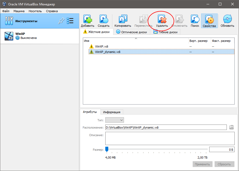
Task: Open the Машина menu
Action: [19, 11]
